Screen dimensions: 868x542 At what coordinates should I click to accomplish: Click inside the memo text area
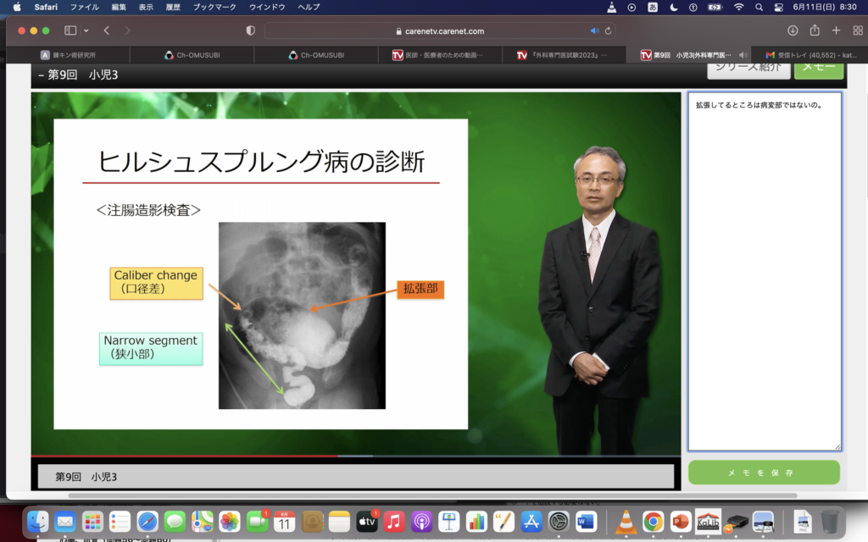coord(764,271)
